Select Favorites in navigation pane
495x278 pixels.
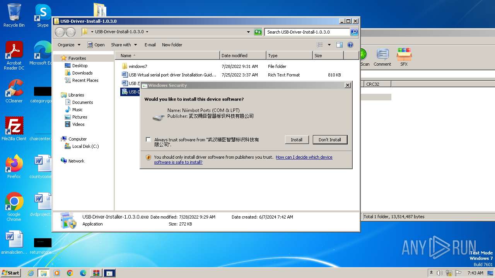click(77, 58)
